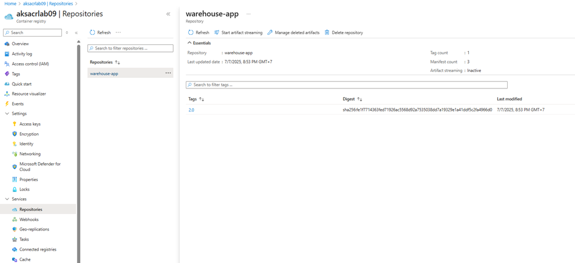575x263 pixels.
Task: Click the Properties bars icon
Action: 15,179
